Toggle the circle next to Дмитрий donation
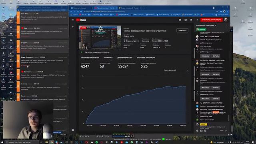 click(x=66, y=72)
